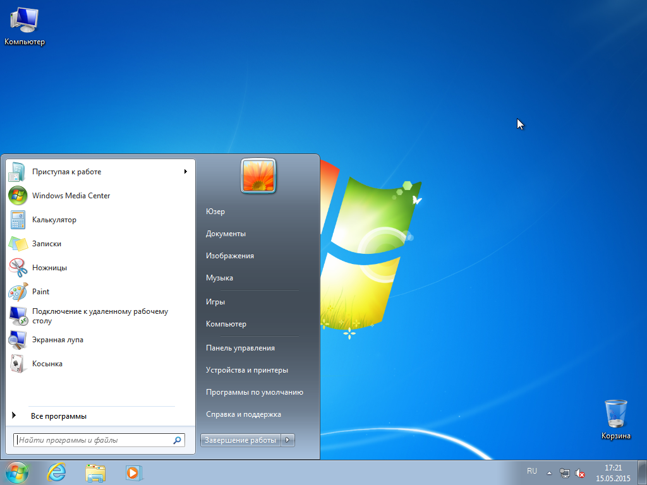
Task: Open Панель управления
Action: coord(240,348)
